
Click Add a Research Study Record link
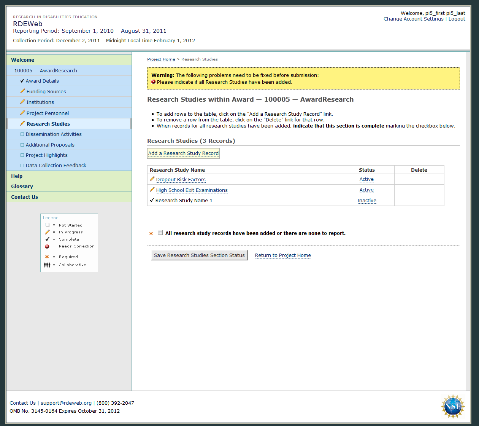(183, 153)
